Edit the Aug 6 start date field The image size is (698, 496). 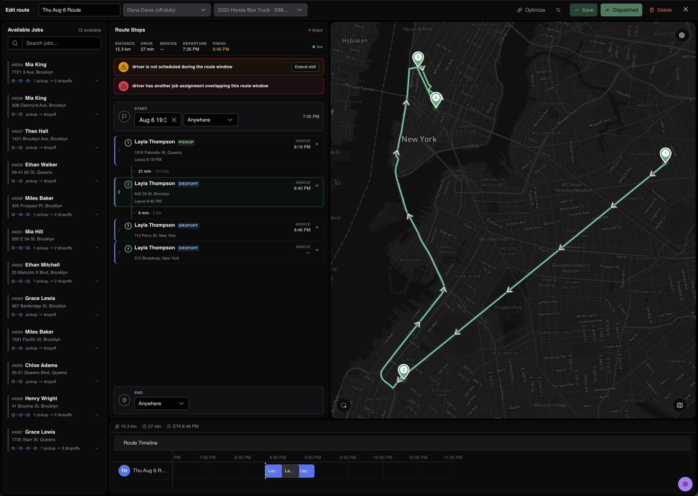pyautogui.click(x=153, y=120)
